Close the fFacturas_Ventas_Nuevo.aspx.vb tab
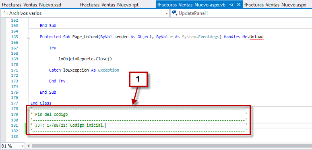 point(239,5)
